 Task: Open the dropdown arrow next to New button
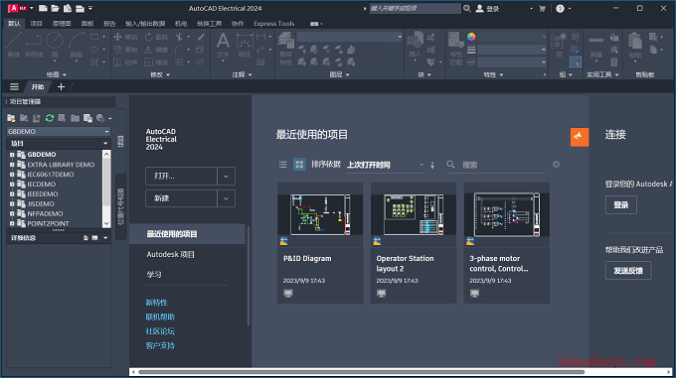coord(226,198)
